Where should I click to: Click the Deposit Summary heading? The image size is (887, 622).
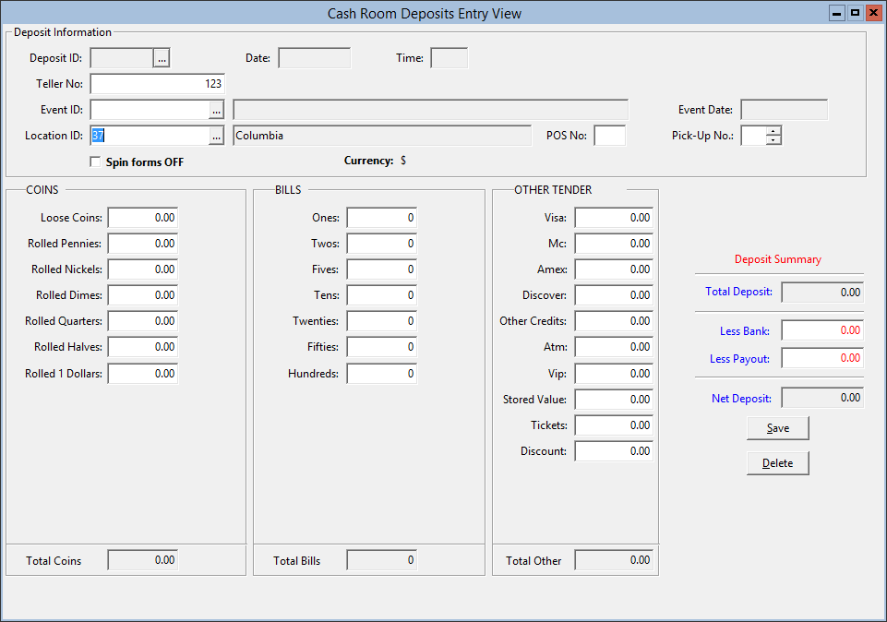(x=778, y=259)
